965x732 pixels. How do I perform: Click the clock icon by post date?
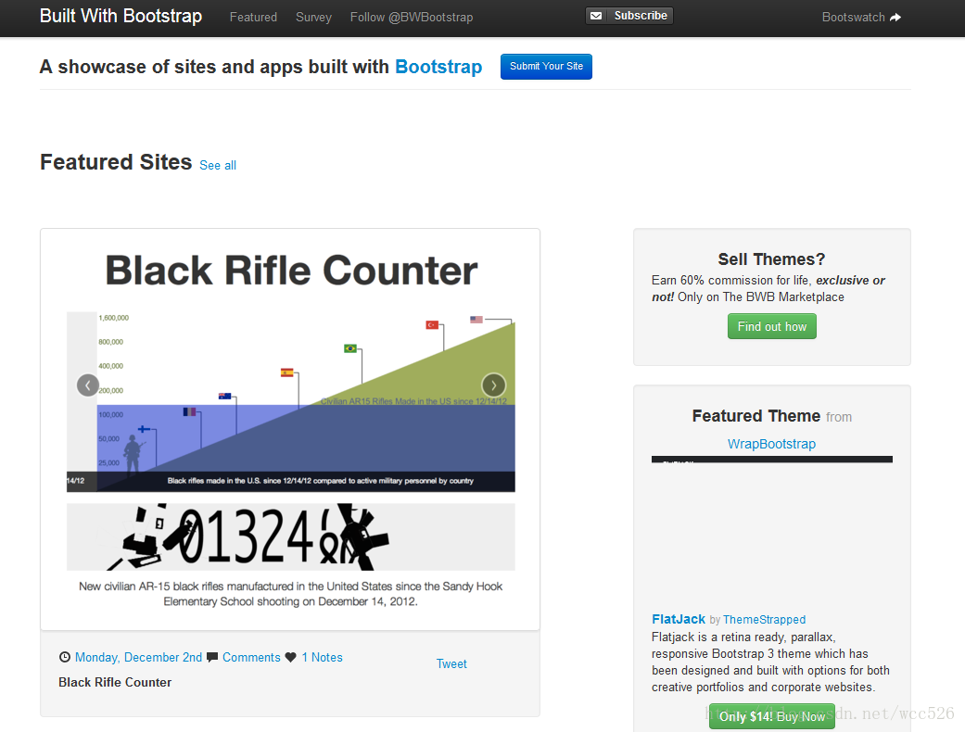coord(65,657)
